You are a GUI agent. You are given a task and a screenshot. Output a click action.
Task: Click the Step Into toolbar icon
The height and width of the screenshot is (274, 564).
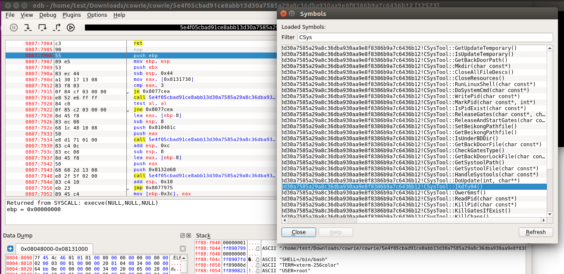point(28,28)
